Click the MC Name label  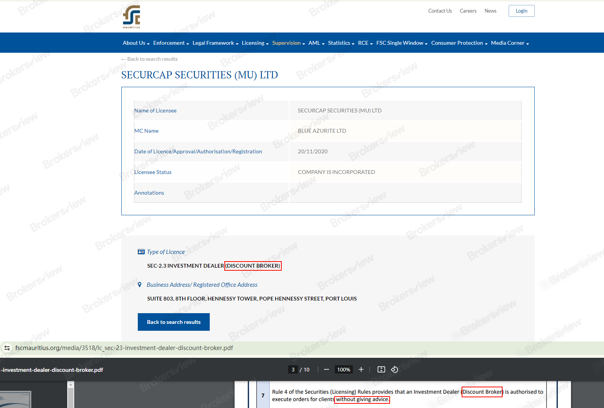[146, 131]
